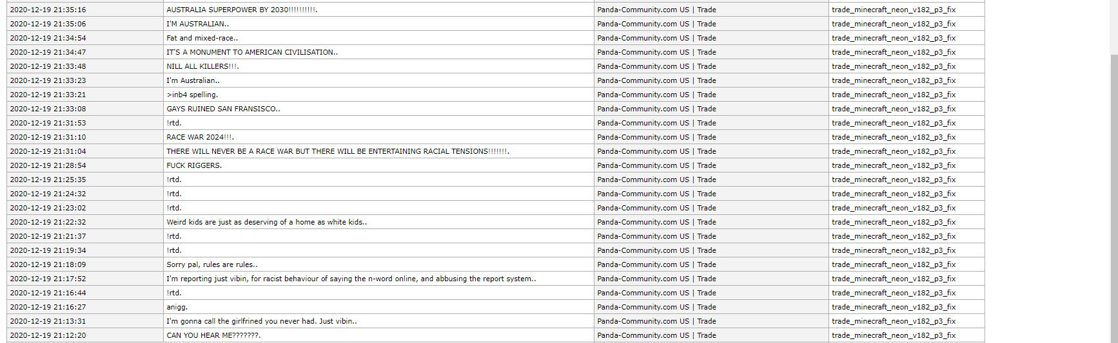Click the vertical scrollbar thumb on the right
This screenshot has width=1118, height=343.
click(1113, 193)
